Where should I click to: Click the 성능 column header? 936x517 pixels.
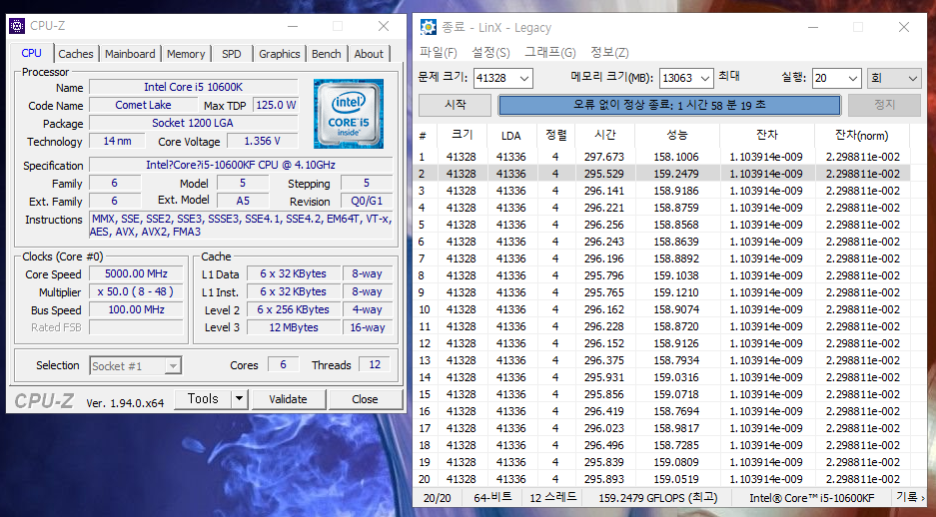point(677,136)
